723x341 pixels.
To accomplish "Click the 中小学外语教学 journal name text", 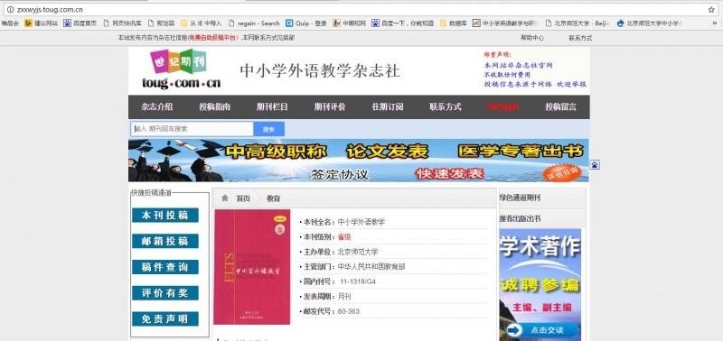I will click(361, 222).
